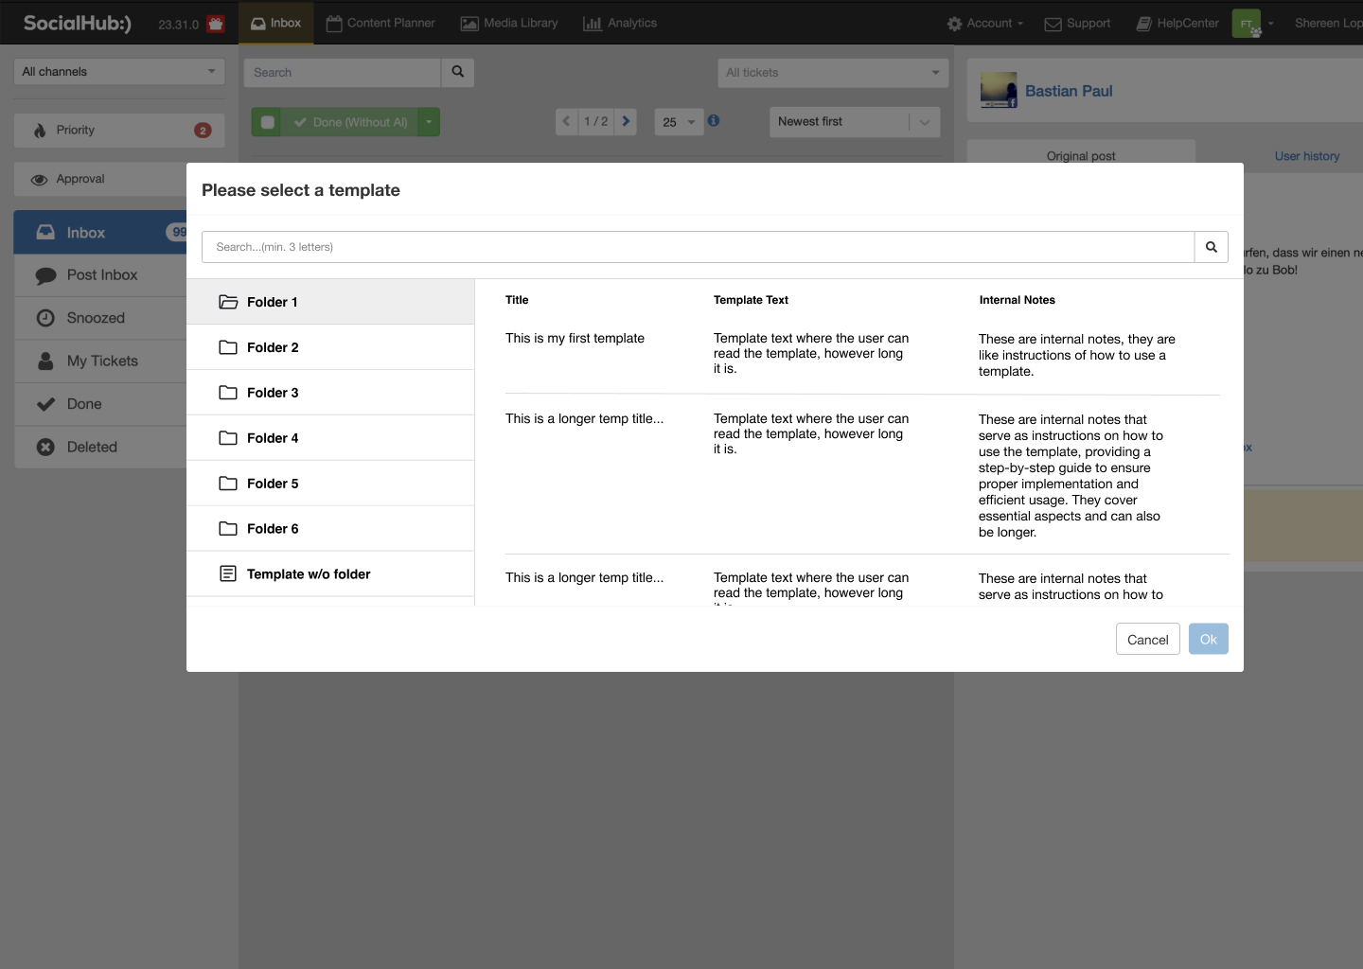Open the Support link
The height and width of the screenshot is (969, 1363).
1077,24
